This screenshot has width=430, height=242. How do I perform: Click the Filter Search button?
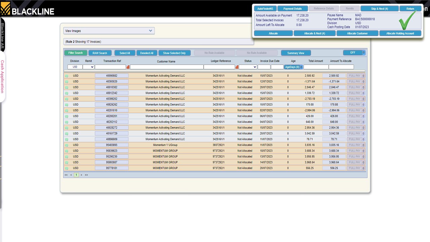click(76, 53)
